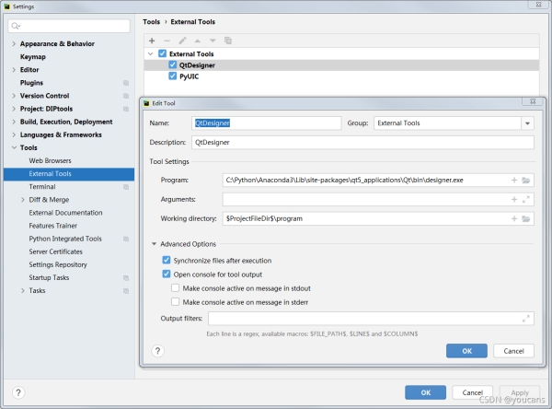This screenshot has width=552, height=409.
Task: Insert macro in Program field
Action: point(514,180)
